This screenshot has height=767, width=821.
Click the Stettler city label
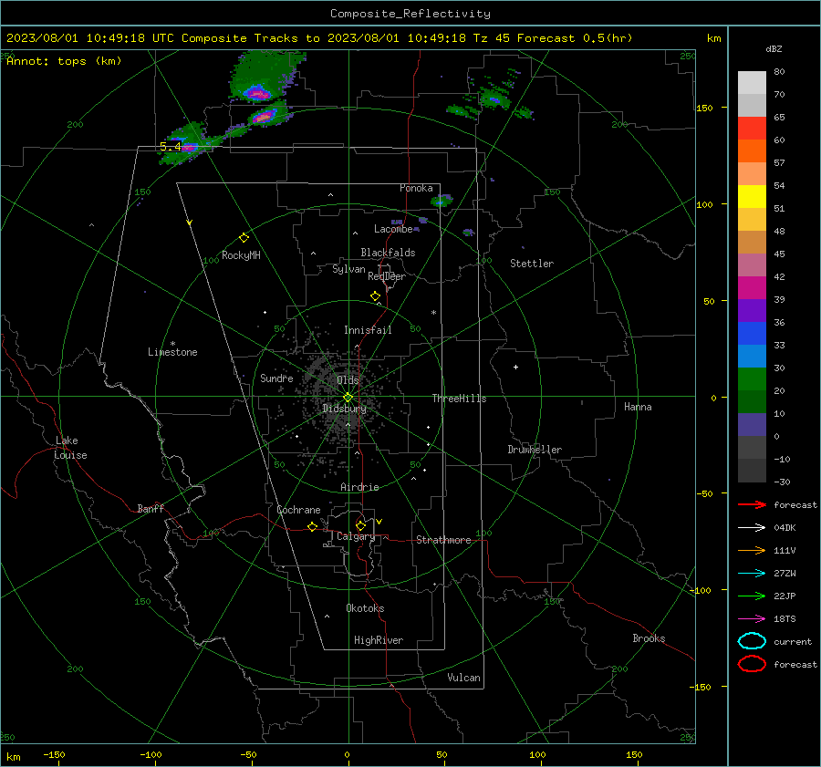pyautogui.click(x=532, y=264)
